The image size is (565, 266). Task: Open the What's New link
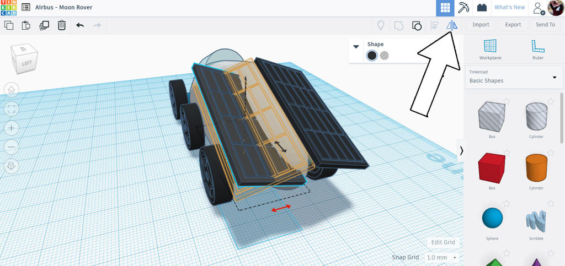(x=509, y=7)
